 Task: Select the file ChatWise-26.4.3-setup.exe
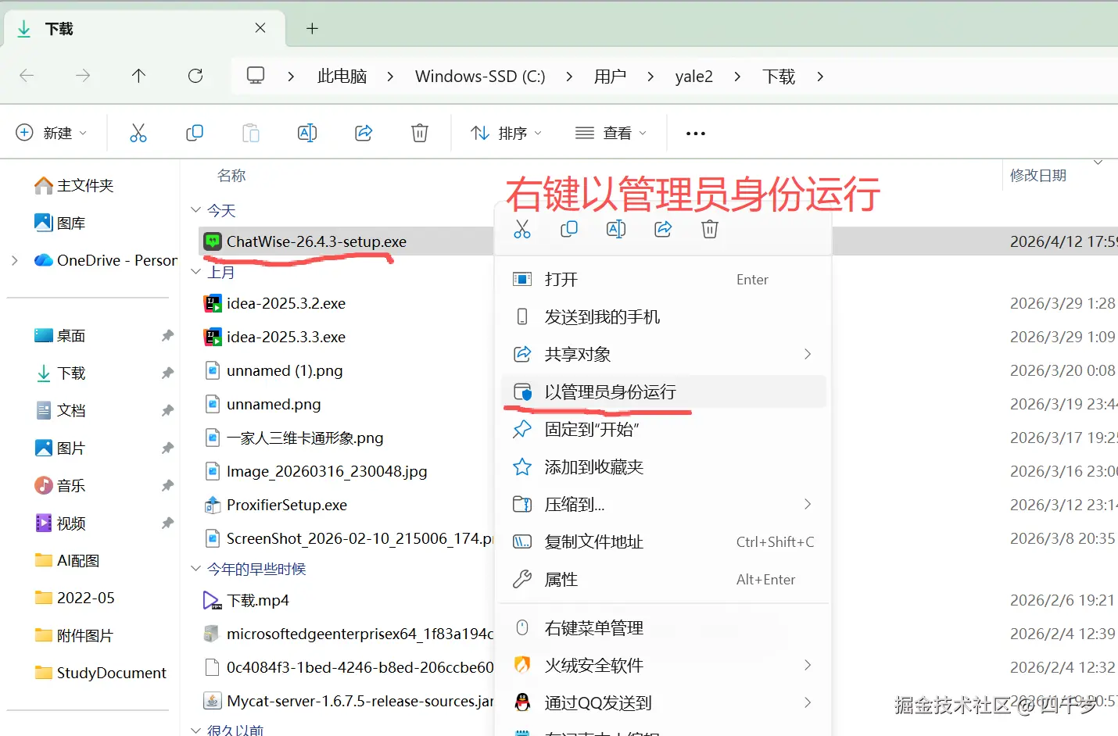click(315, 241)
